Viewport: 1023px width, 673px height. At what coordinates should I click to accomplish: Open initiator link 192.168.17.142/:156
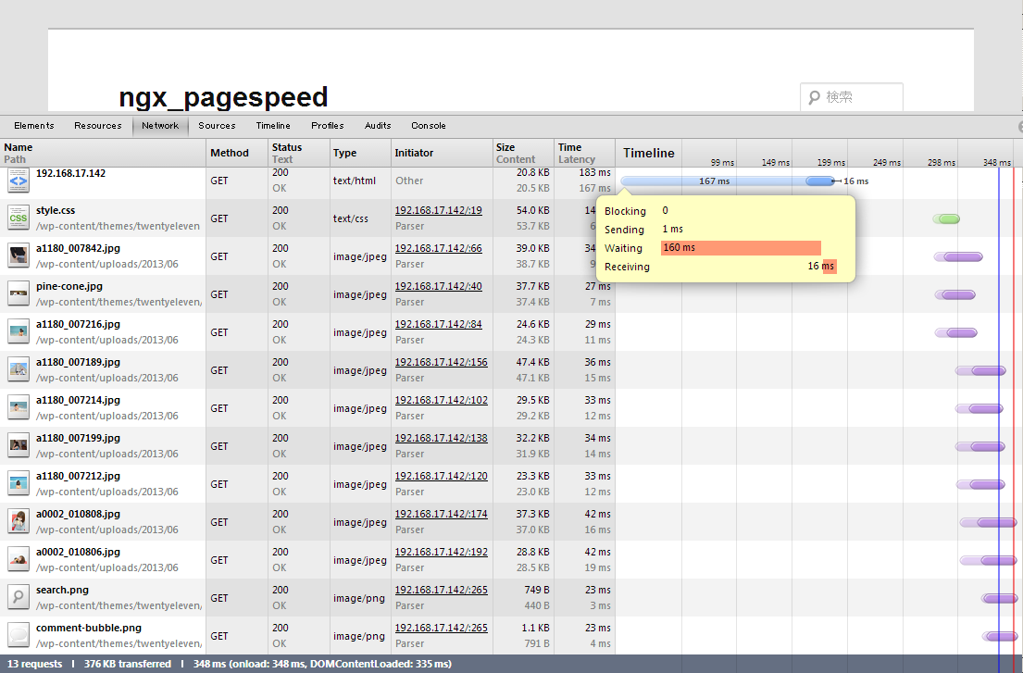pyautogui.click(x=441, y=362)
